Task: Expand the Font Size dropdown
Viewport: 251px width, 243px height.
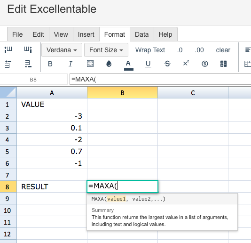Action: 106,50
